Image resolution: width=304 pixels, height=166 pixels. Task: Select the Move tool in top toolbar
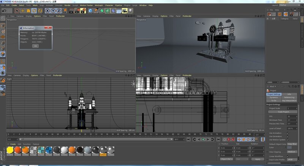23,11
